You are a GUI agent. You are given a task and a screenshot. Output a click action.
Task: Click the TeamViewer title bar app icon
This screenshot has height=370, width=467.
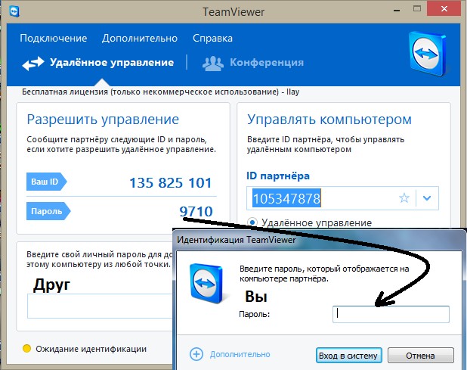pyautogui.click(x=14, y=11)
